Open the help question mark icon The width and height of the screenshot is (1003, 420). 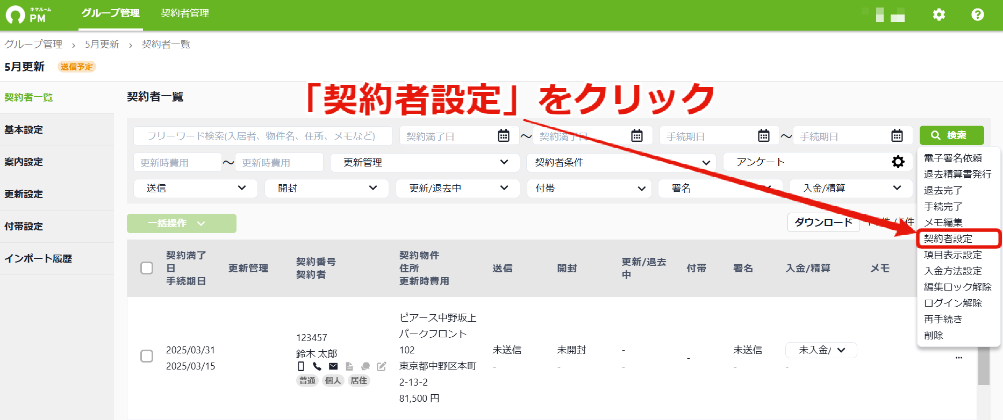(978, 15)
